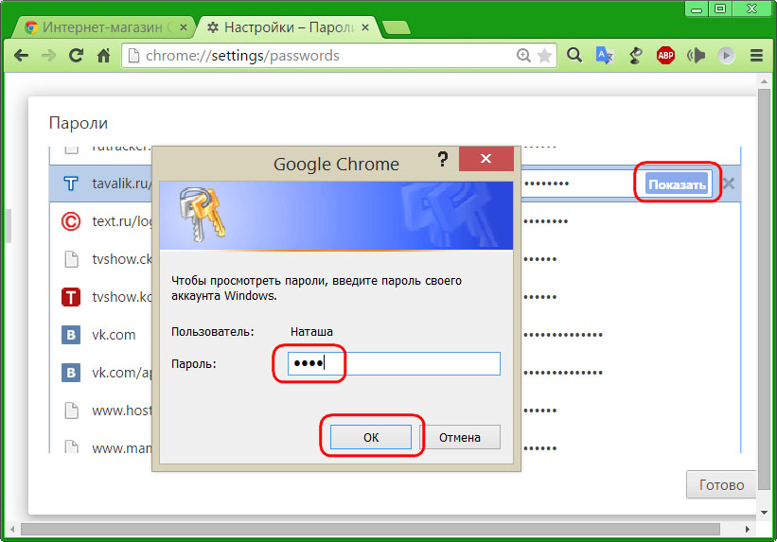Screen dimensions: 777x542
Task: Click the vertical scrollbar up arrow
Action: click(764, 81)
